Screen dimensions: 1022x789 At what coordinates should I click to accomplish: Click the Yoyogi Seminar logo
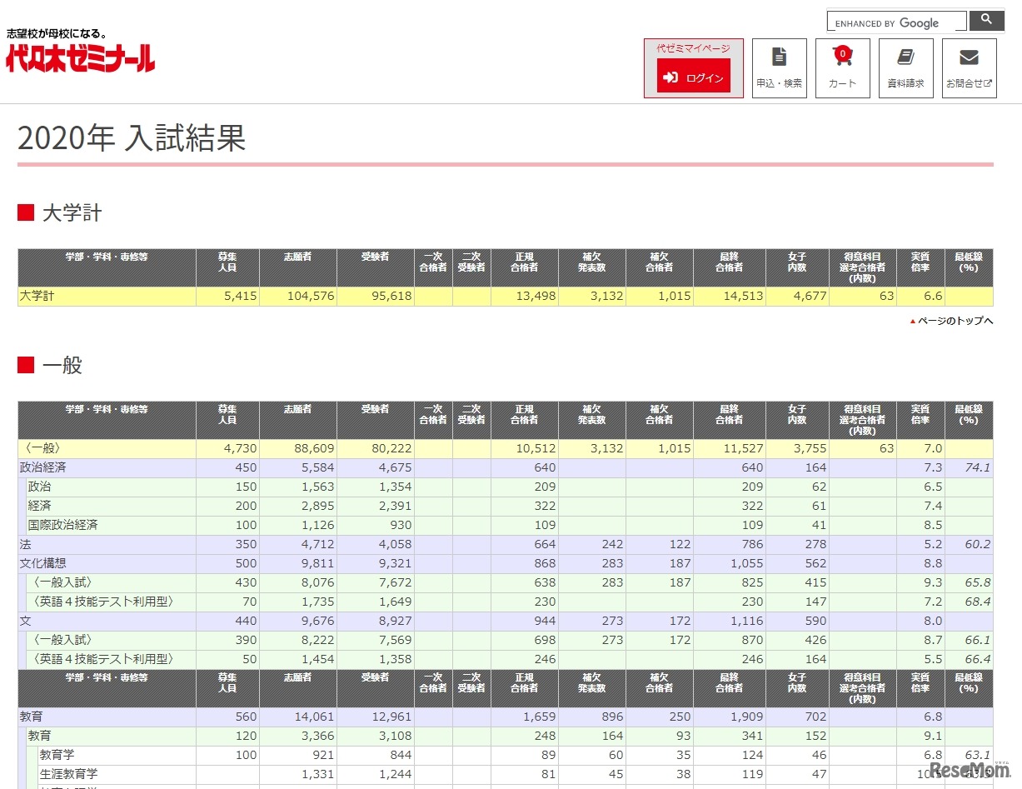point(81,57)
